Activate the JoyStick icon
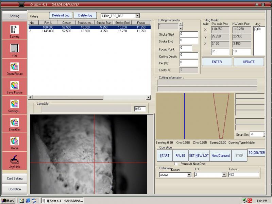 coord(14,160)
